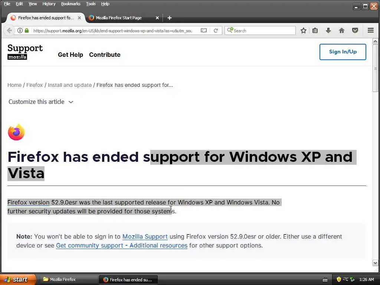Open the Downloads arrow panel
The image size is (380, 285).
click(328, 30)
